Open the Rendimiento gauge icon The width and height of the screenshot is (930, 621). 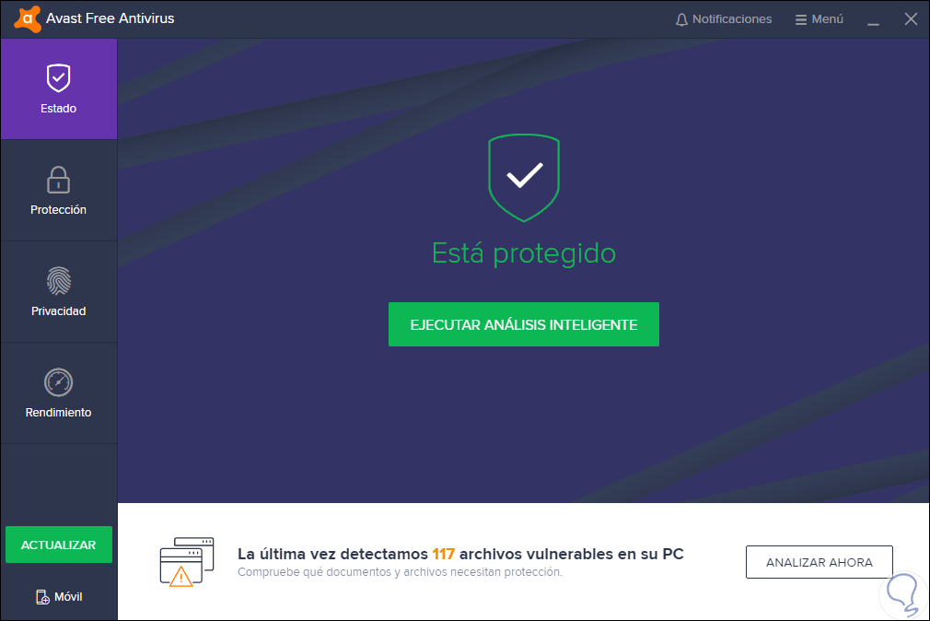tap(58, 382)
